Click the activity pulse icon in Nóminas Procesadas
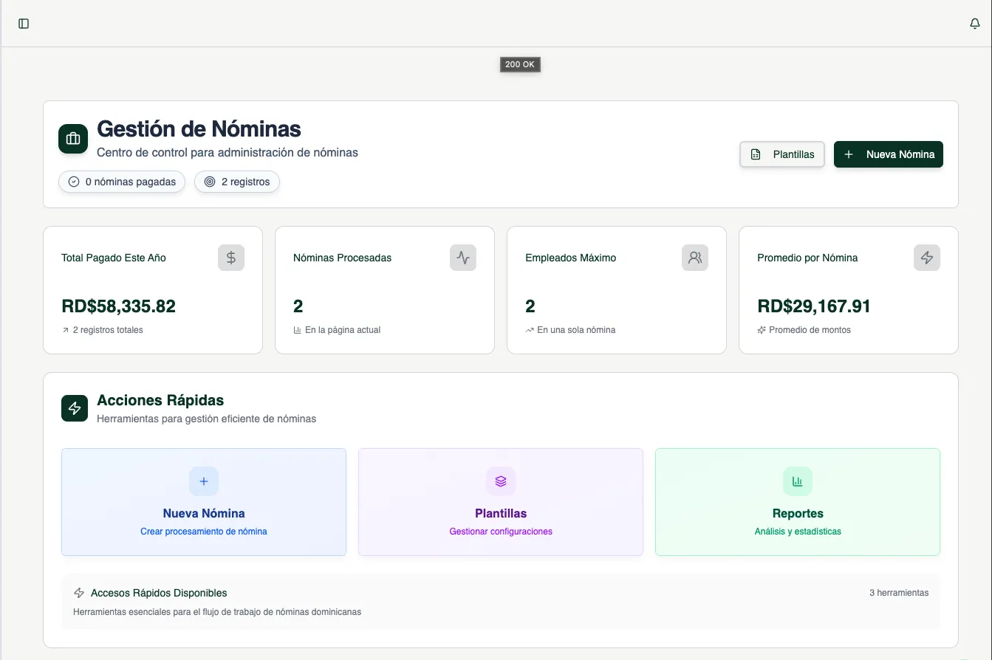 click(x=463, y=258)
